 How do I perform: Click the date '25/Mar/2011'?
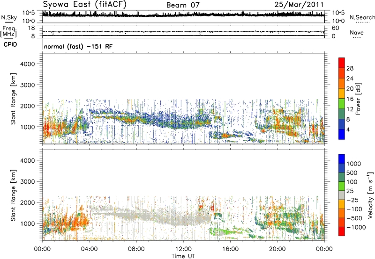(x=299, y=4)
